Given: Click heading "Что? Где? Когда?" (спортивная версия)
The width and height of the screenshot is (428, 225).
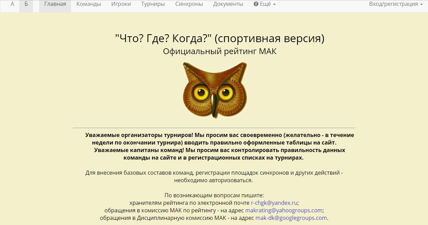Looking at the screenshot, I should click(220, 38).
